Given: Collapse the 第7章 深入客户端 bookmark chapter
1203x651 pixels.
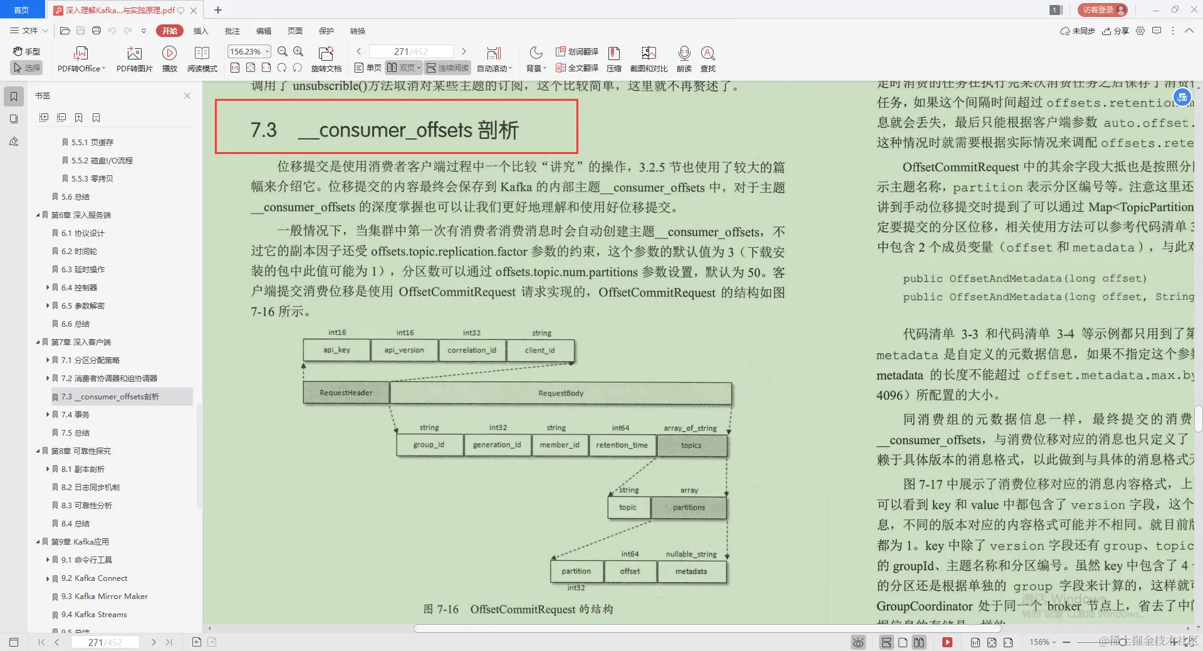Looking at the screenshot, I should (x=38, y=342).
